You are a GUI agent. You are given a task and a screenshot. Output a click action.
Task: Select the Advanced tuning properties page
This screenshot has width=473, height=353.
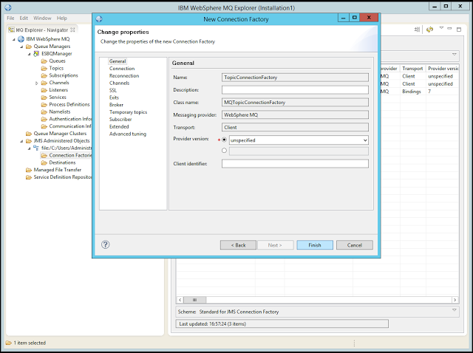[128, 134]
